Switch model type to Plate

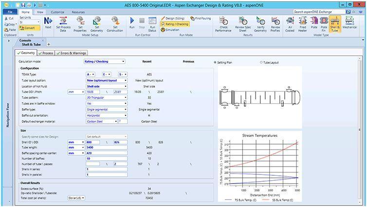[x=314, y=23]
